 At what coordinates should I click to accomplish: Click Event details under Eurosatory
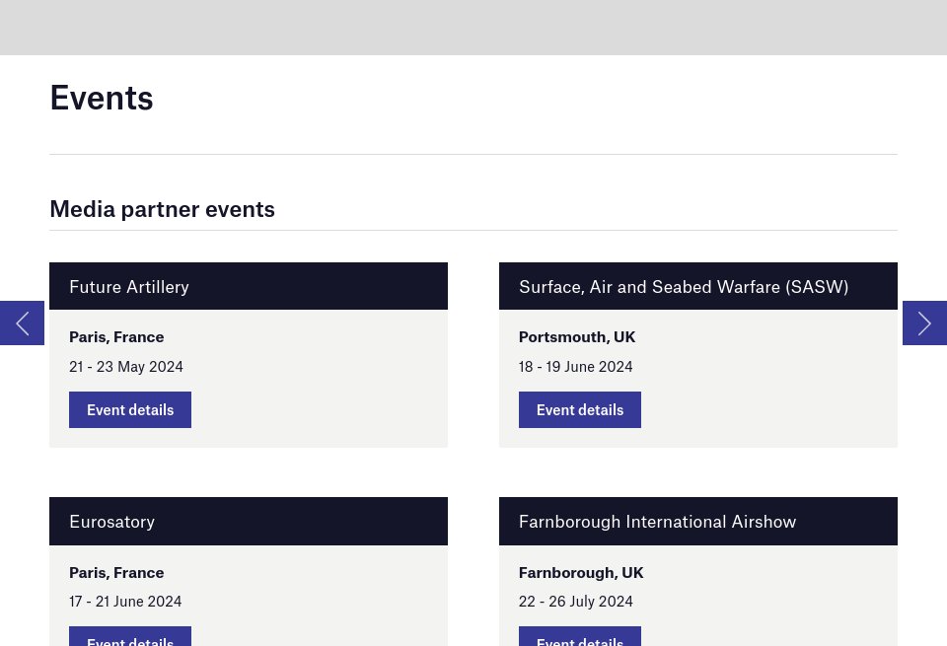pos(130,638)
